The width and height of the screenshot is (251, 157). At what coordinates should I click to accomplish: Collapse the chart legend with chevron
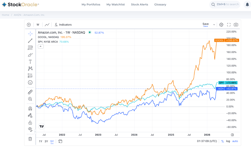pos(40,47)
